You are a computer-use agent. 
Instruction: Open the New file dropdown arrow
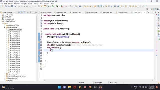coord(4,6)
